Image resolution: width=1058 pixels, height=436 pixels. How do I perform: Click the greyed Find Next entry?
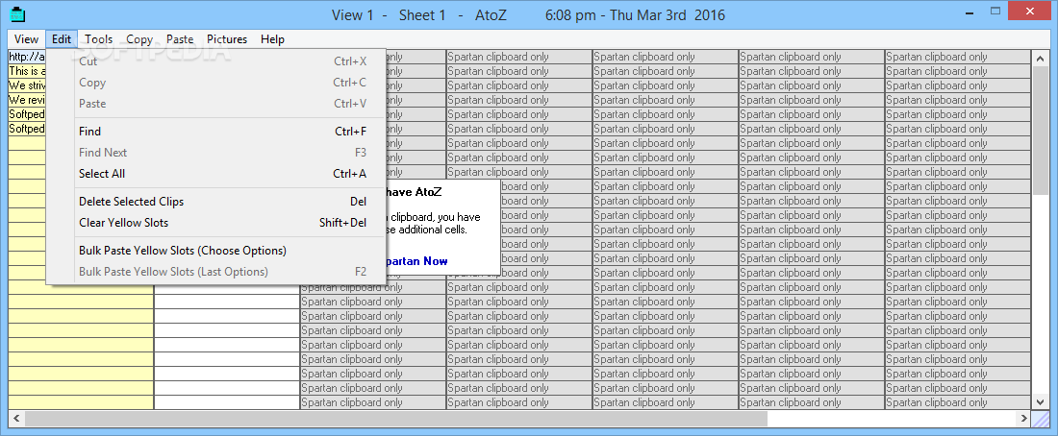click(215, 153)
